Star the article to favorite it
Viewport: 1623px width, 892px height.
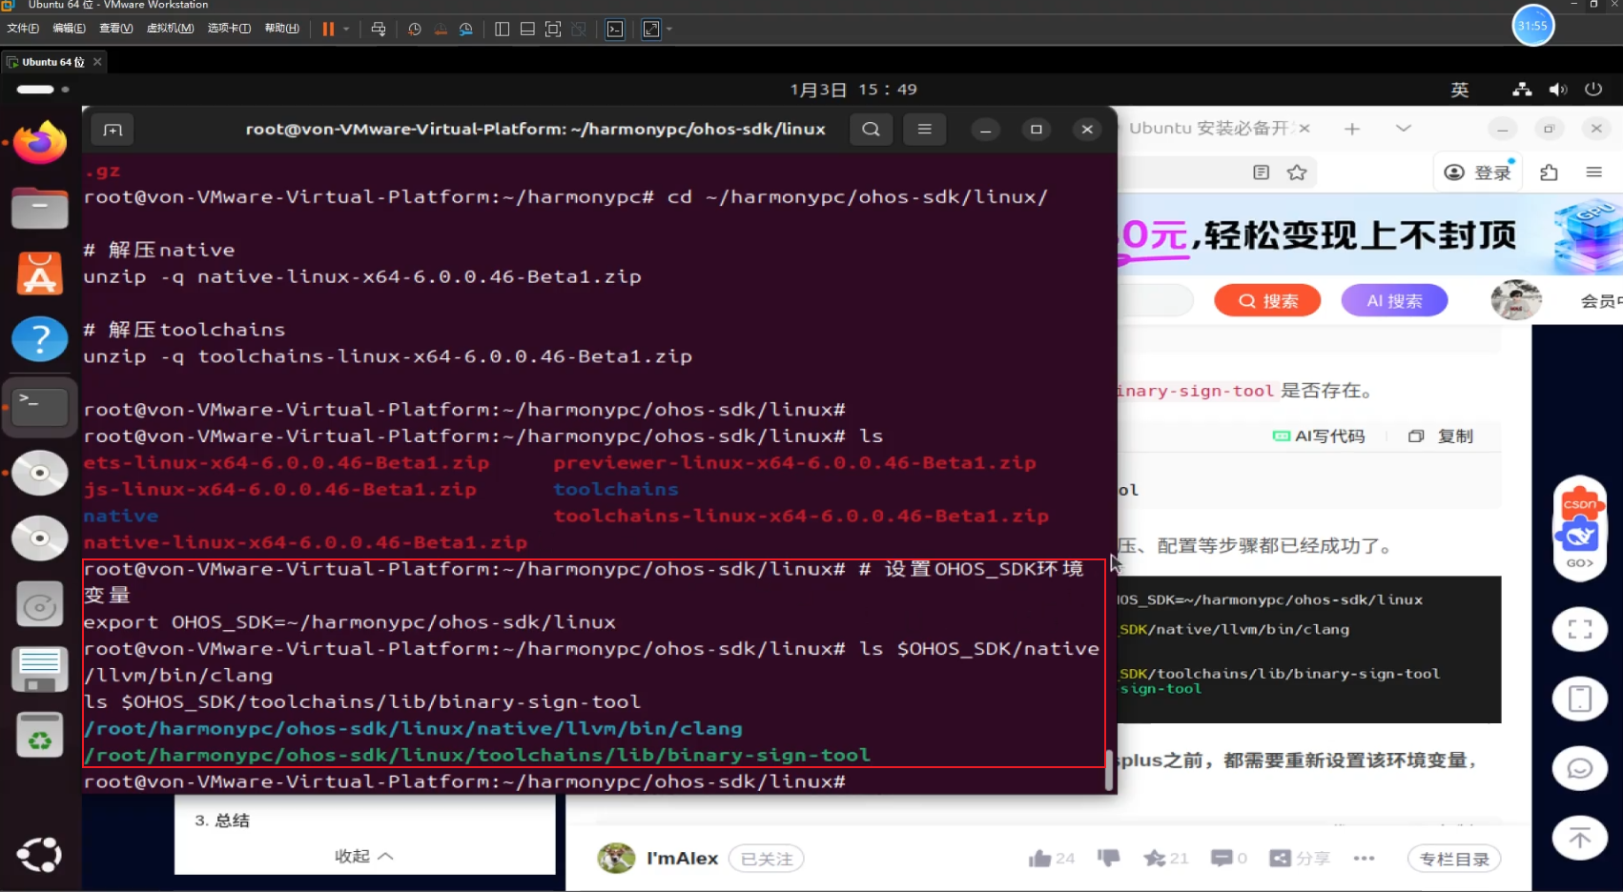pyautogui.click(x=1155, y=858)
